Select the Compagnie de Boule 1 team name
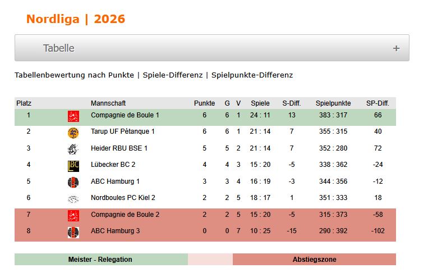Screen dimensions: 428x277 pos(125,115)
